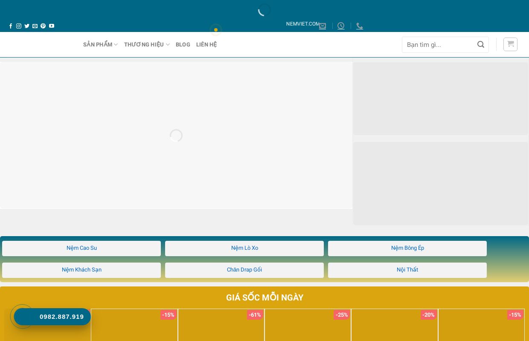Open the product with -61% discount badge
529x341 pixels.
[221, 326]
